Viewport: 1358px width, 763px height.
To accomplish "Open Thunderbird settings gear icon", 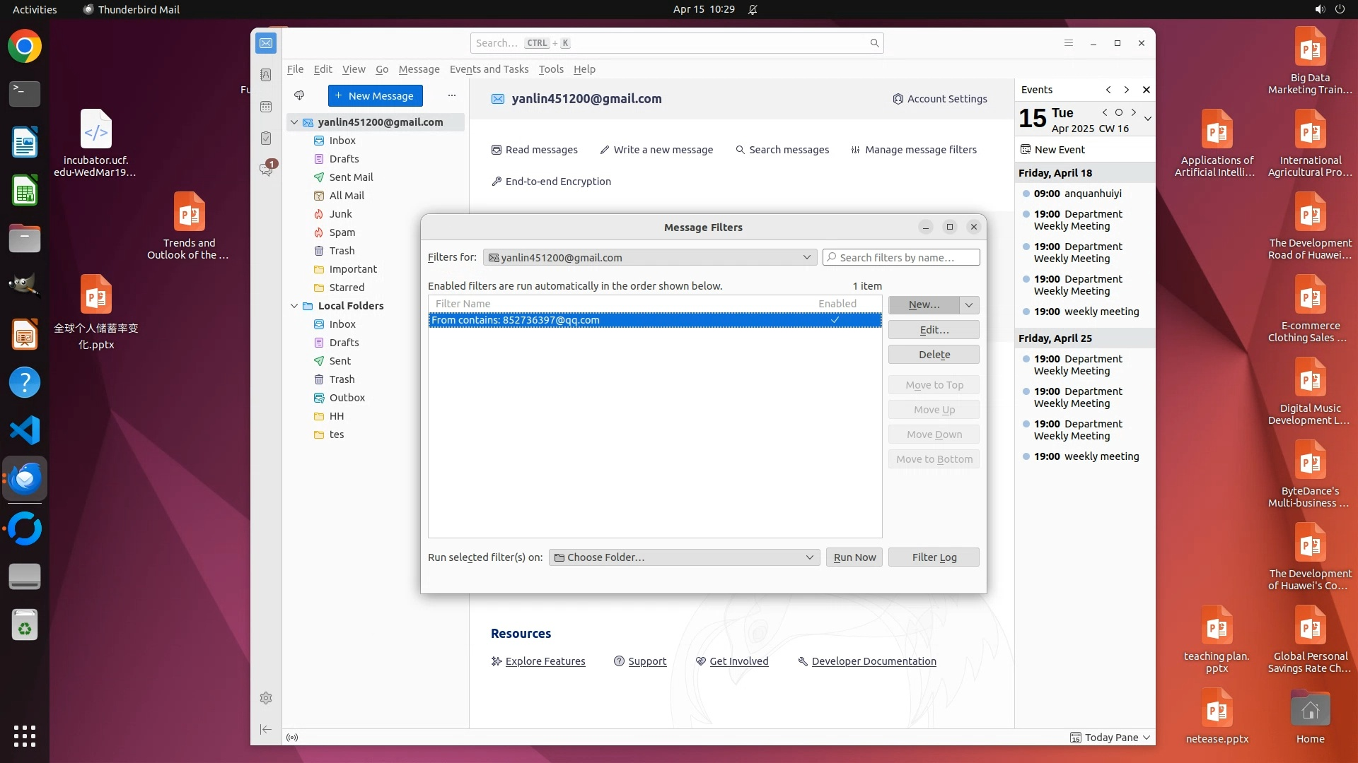I will (x=266, y=698).
